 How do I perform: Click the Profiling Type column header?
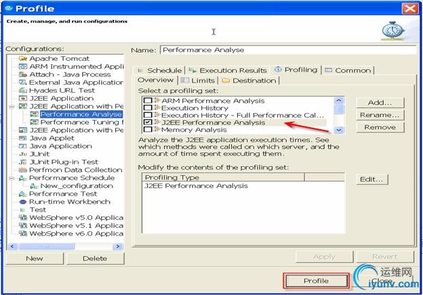pyautogui.click(x=224, y=177)
